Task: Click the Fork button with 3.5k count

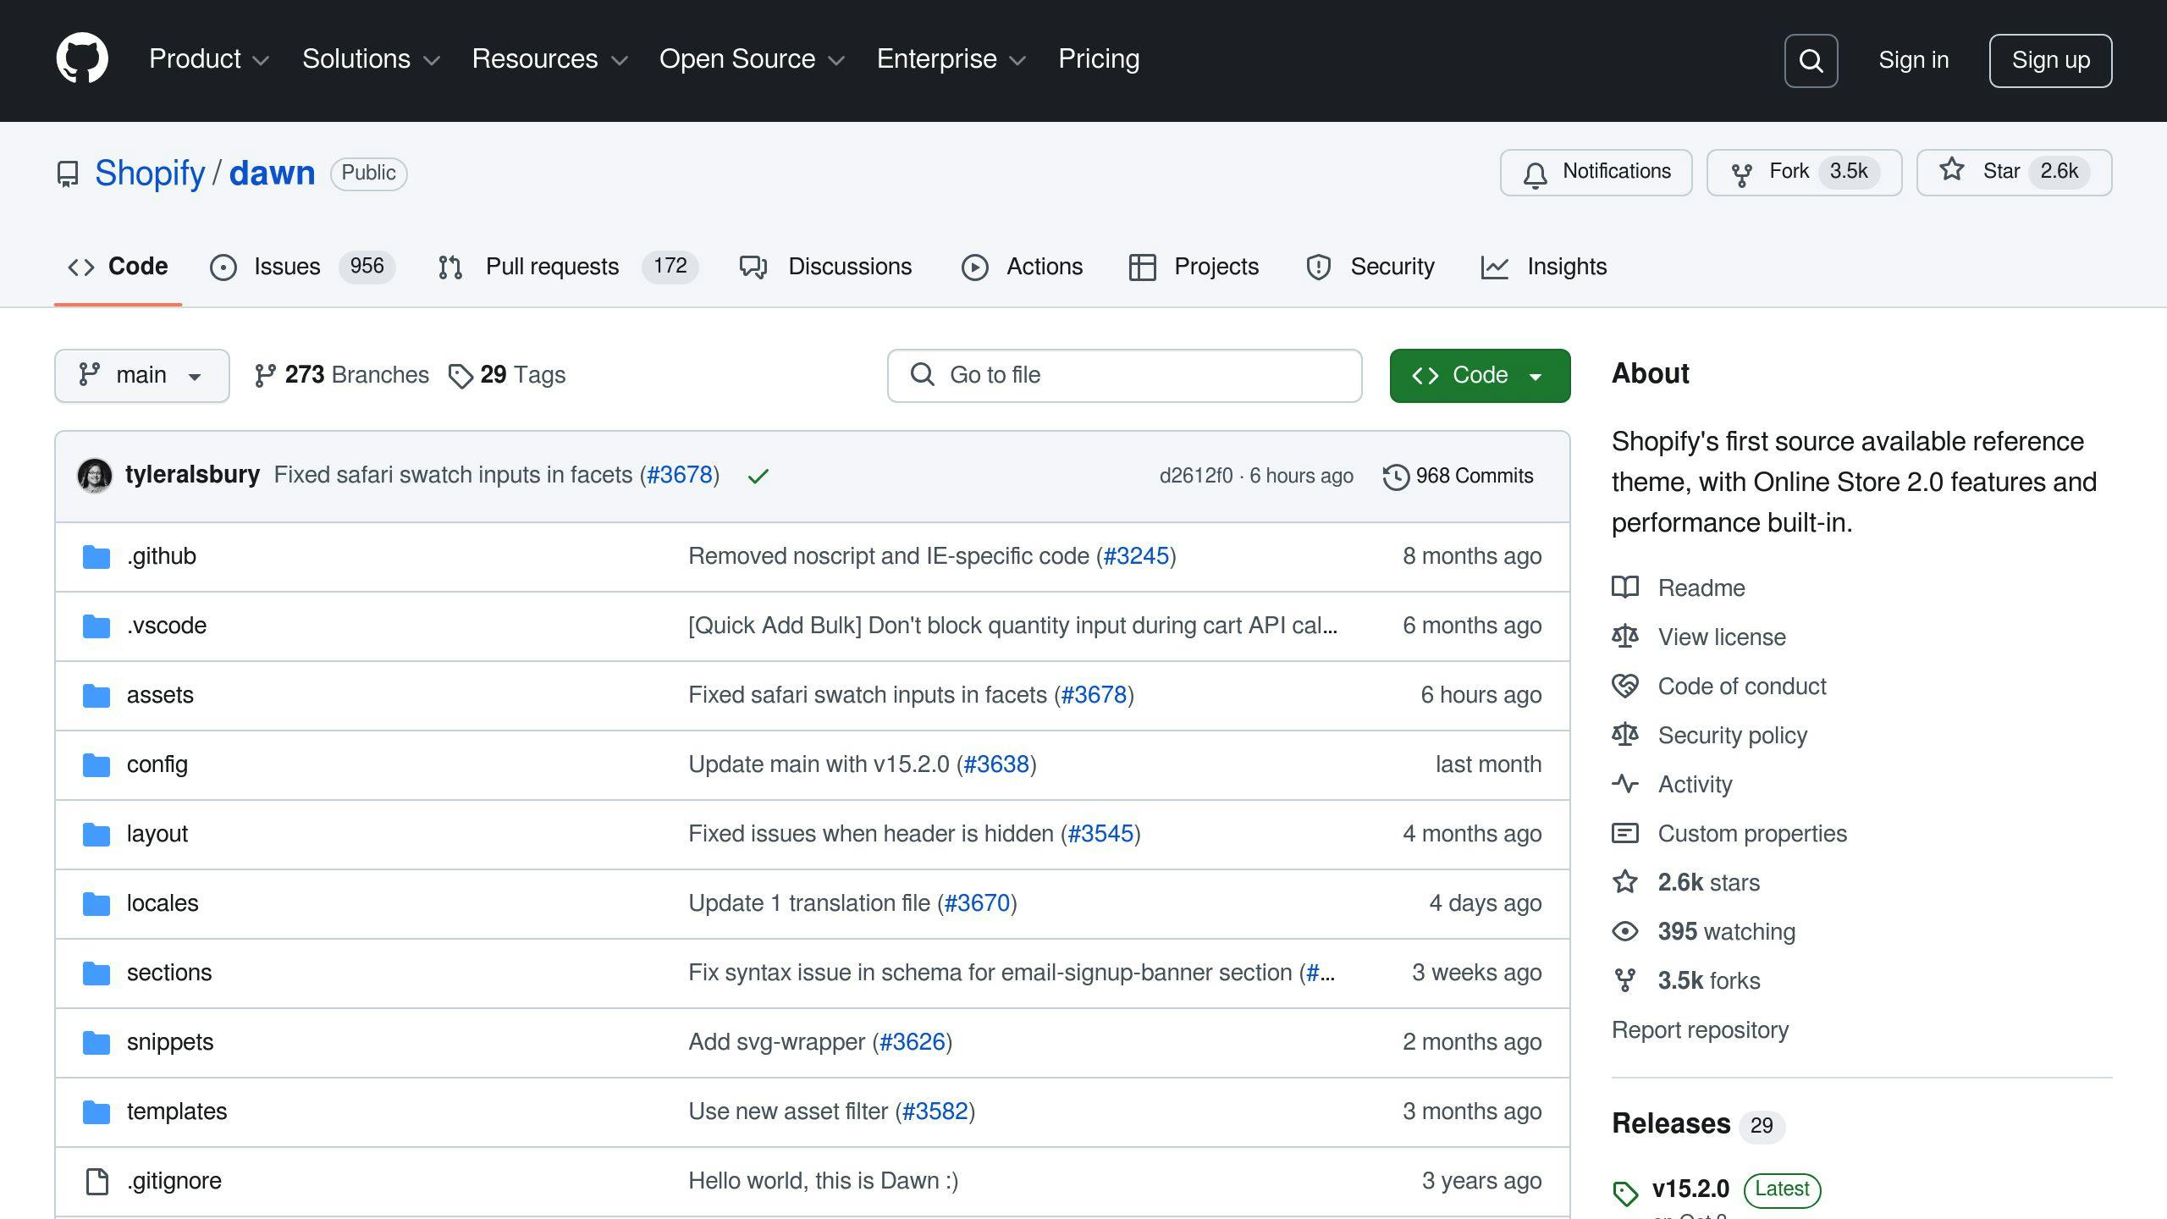Action: [x=1804, y=172]
